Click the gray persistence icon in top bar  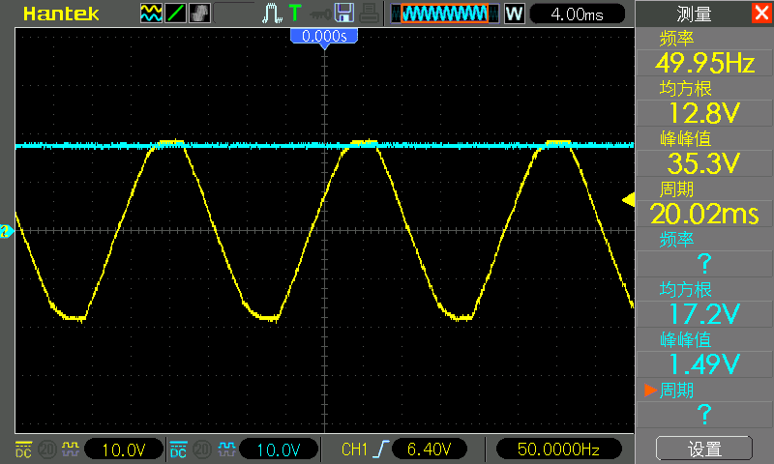pyautogui.click(x=199, y=14)
